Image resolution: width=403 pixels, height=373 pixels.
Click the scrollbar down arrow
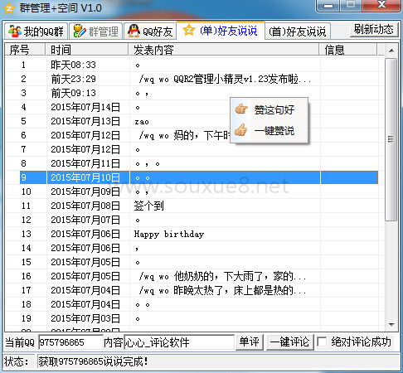click(x=391, y=325)
